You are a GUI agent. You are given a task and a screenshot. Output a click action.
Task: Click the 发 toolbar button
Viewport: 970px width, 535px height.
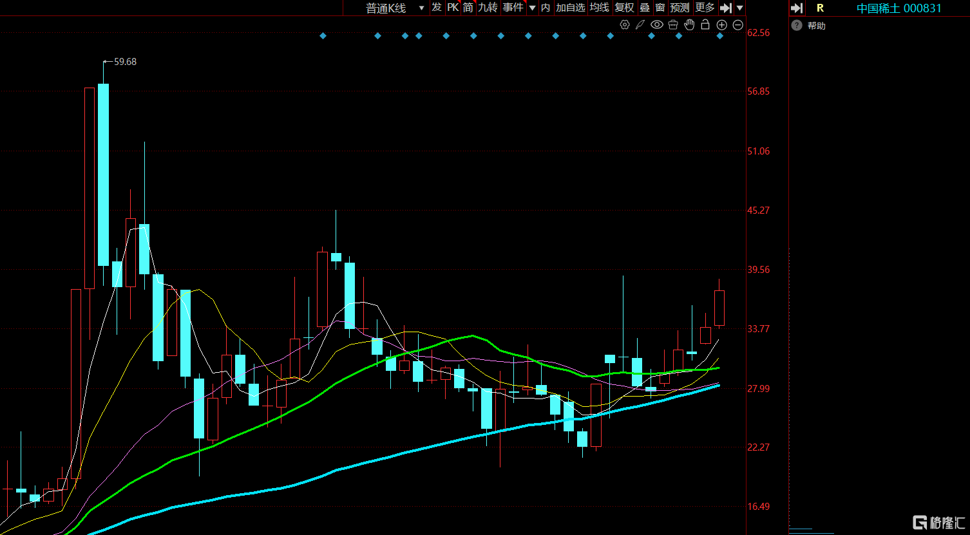437,8
